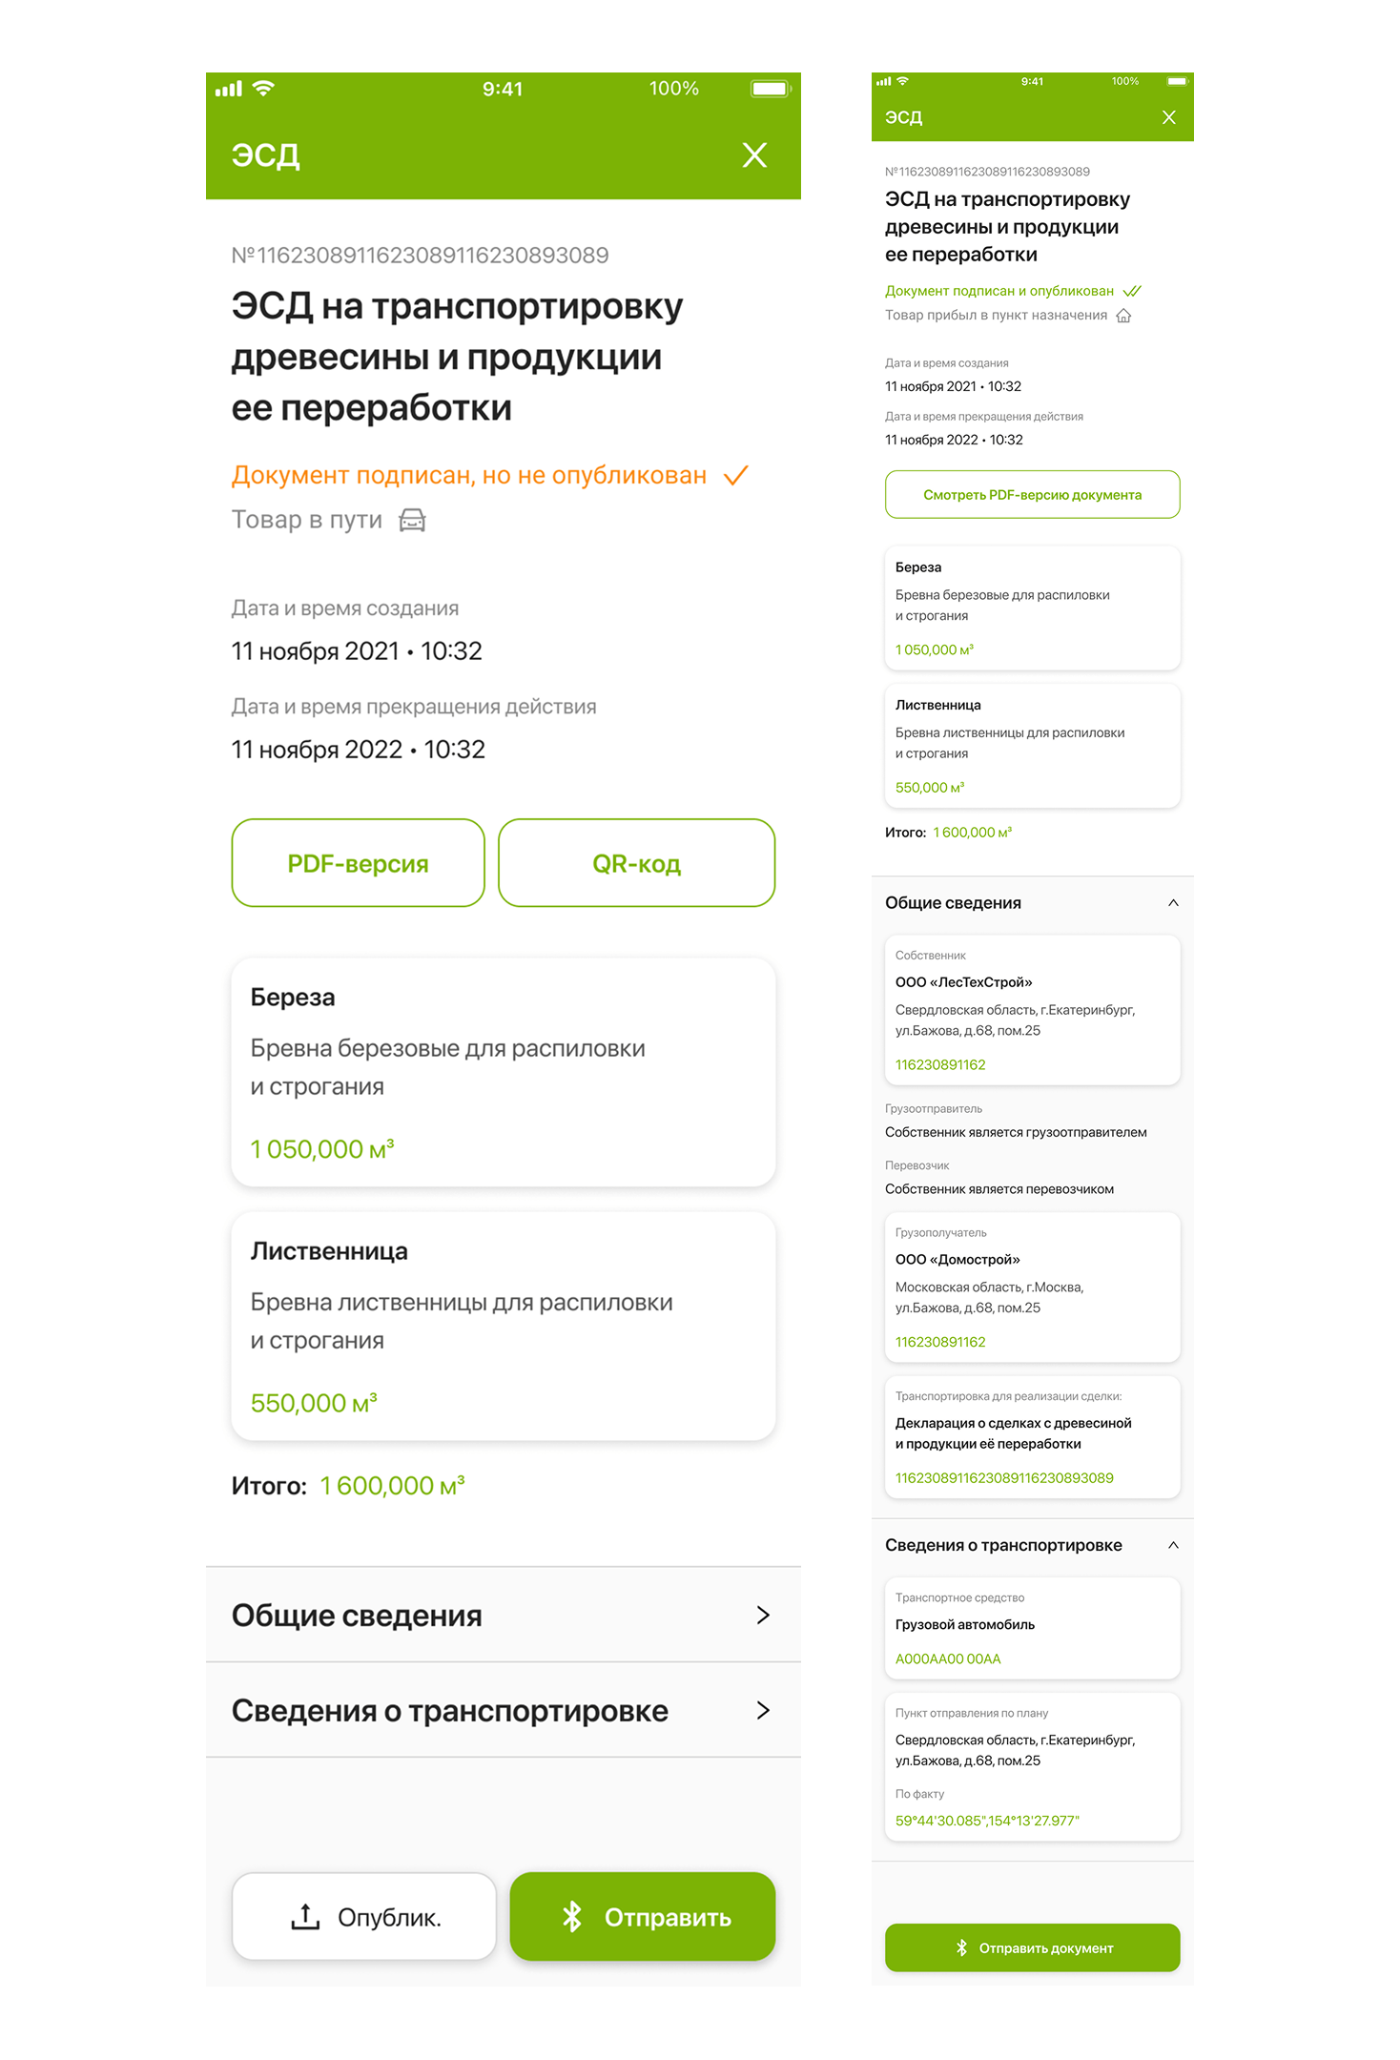Collapse Сведения о транспортировке in small screen

point(1173,1545)
